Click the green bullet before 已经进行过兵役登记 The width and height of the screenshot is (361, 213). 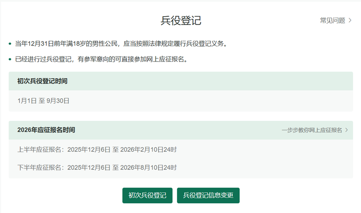[10, 60]
